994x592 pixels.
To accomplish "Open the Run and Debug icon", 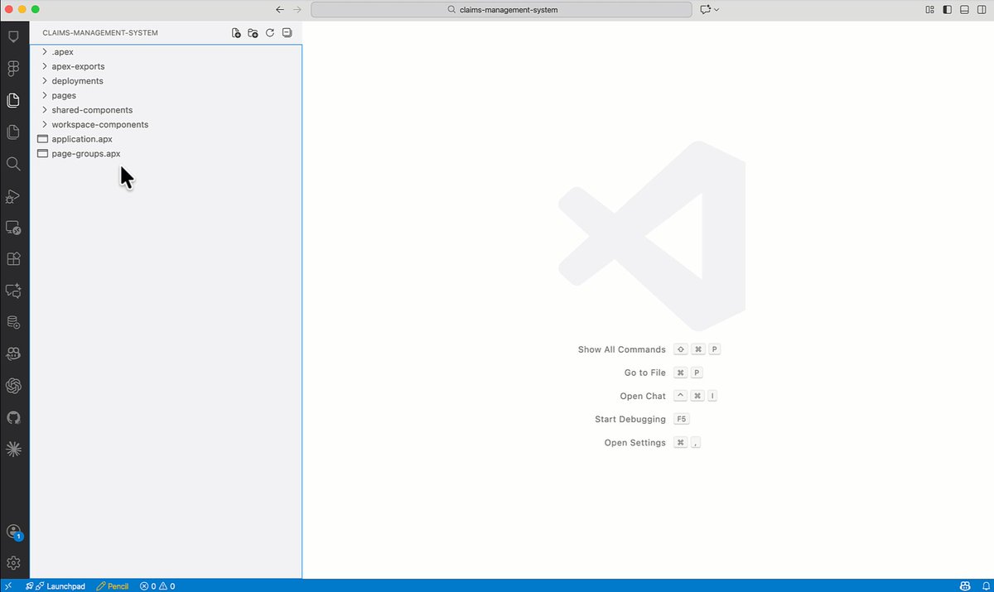I will click(13, 196).
